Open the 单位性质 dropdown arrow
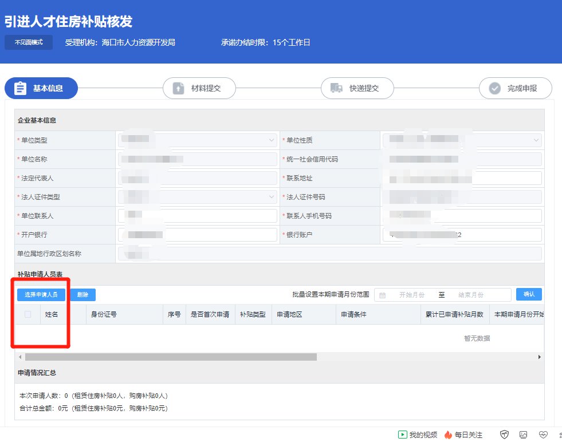 pyautogui.click(x=536, y=140)
